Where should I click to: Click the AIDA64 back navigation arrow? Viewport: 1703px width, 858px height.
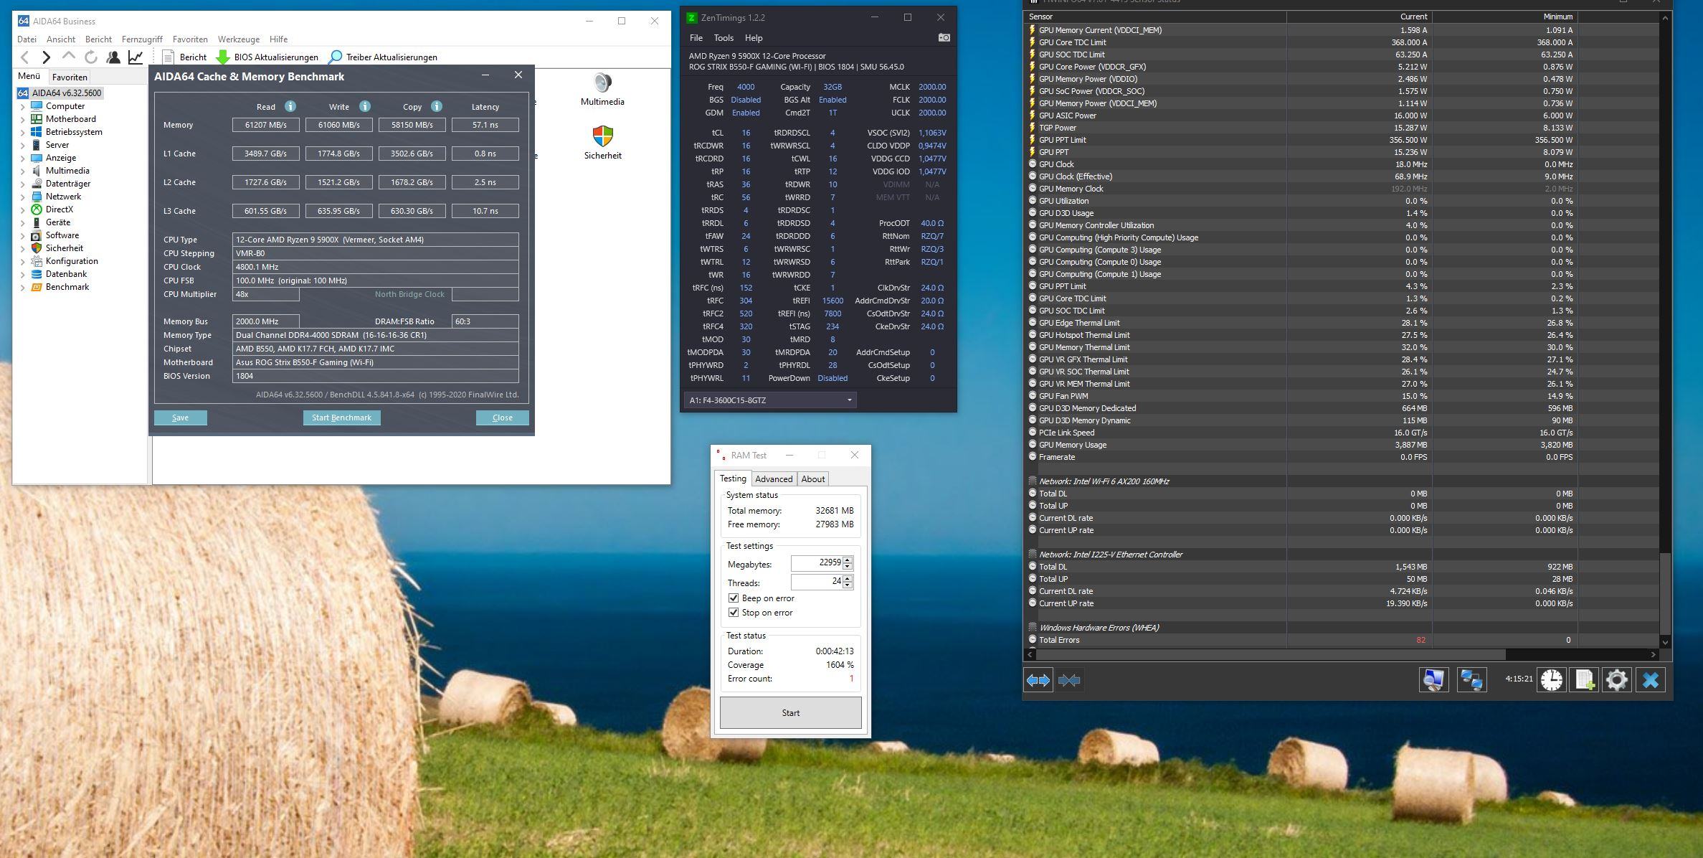(x=25, y=57)
